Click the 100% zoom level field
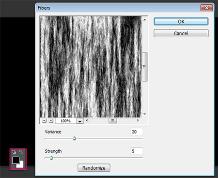Image resolution: width=218 pixels, height=178 pixels. point(66,121)
